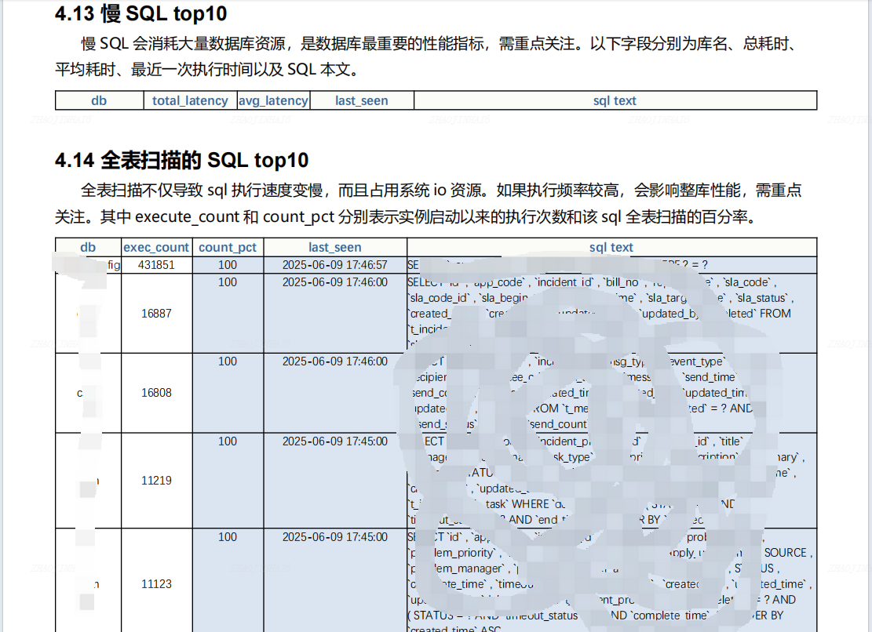Image resolution: width=872 pixels, height=632 pixels.
Task: Click 'last_seen' header in full scan table
Action: (335, 247)
